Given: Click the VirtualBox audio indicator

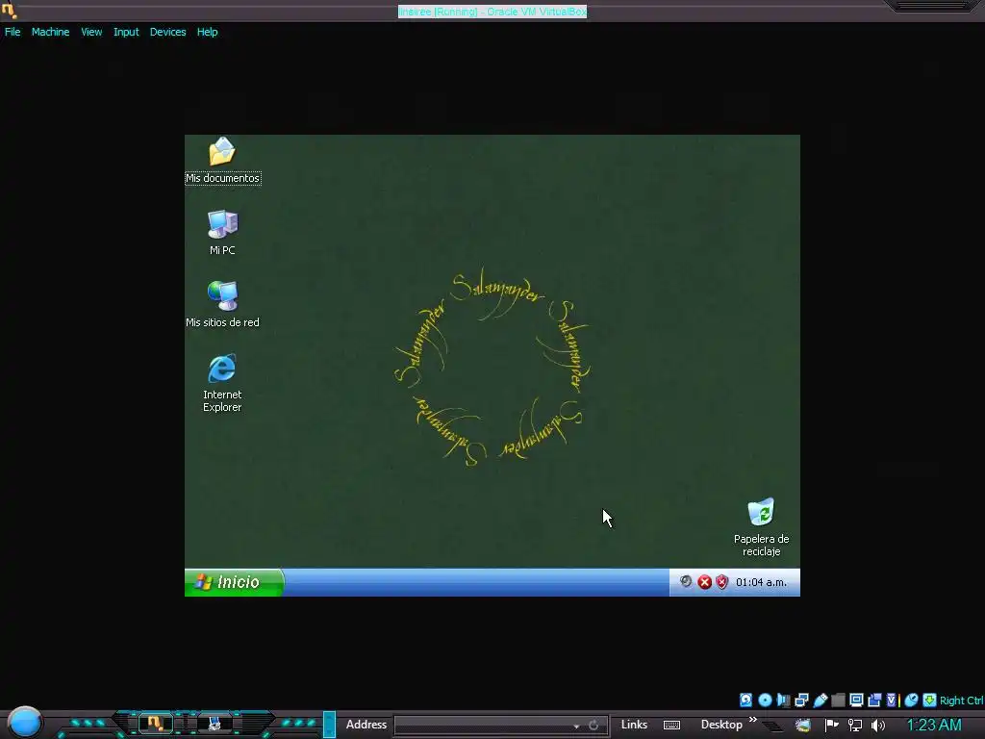Looking at the screenshot, I should pyautogui.click(x=783, y=701).
